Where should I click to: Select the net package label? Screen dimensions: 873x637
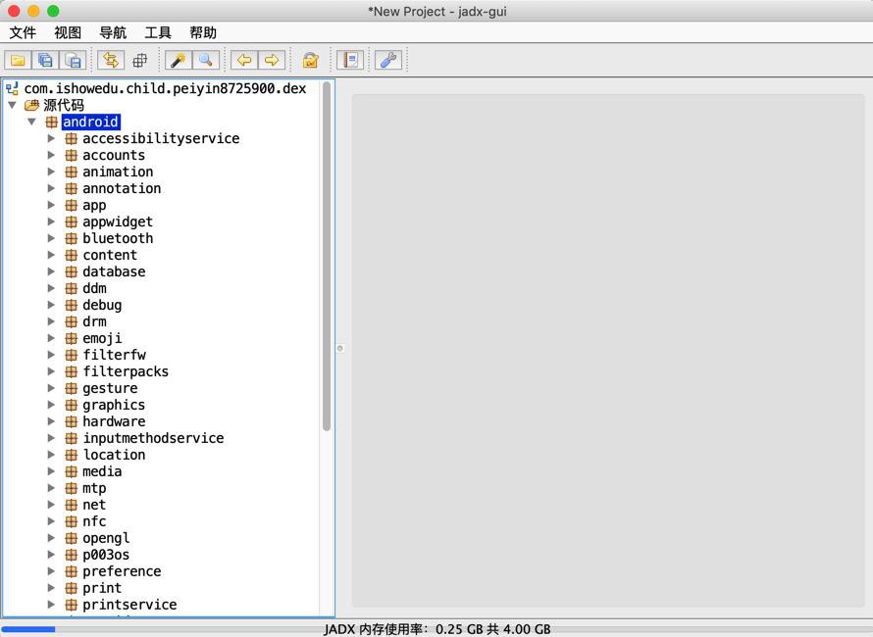coord(94,505)
